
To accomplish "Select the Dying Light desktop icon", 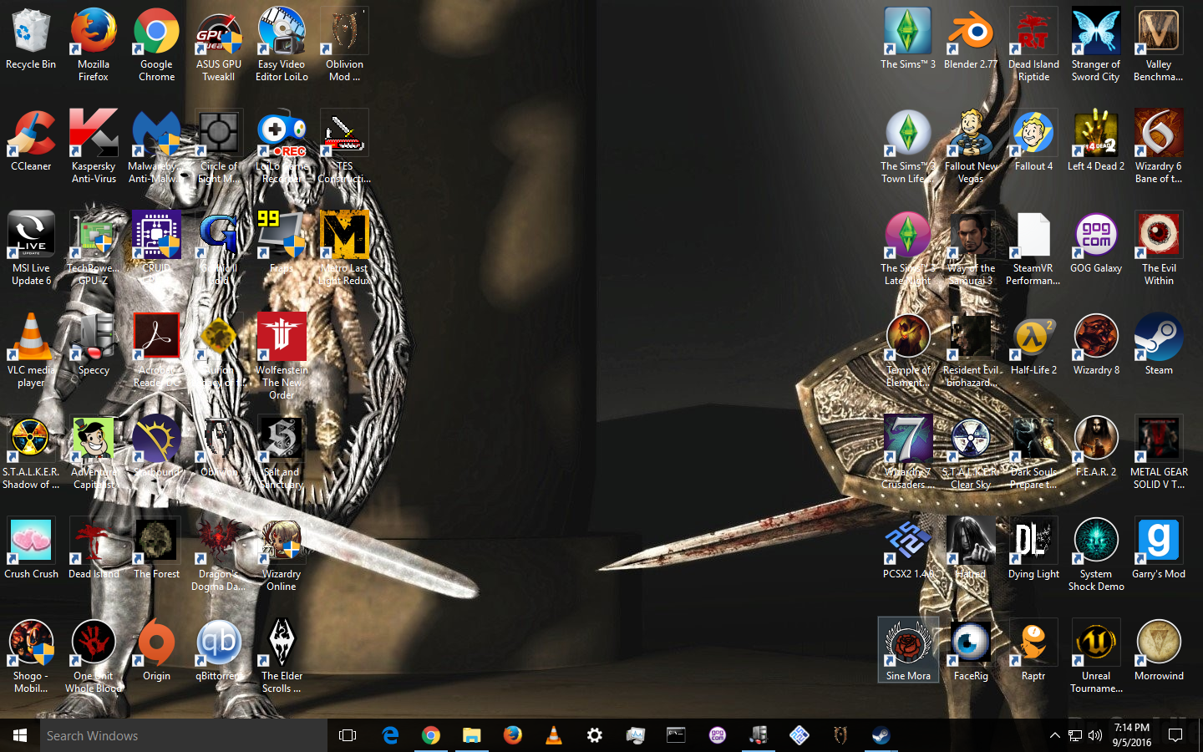I will (1033, 549).
